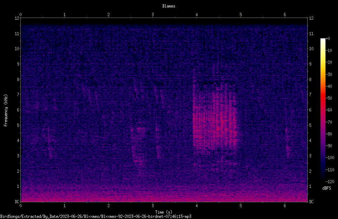Click the "3" tick on the top time axis
The width and height of the screenshot is (338, 219).
(153, 15)
